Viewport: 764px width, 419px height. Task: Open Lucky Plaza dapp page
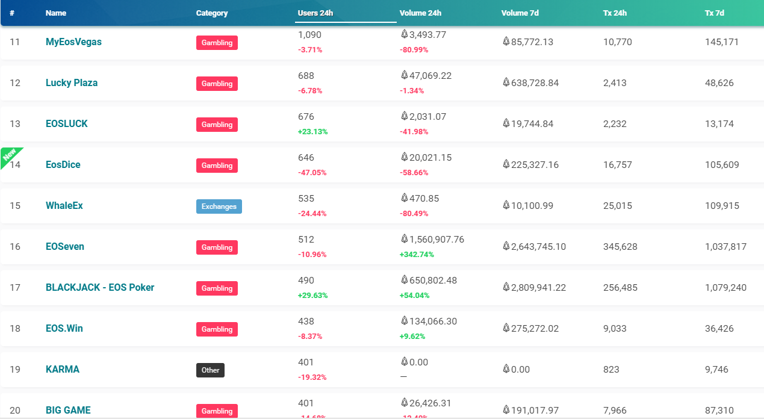(x=72, y=83)
